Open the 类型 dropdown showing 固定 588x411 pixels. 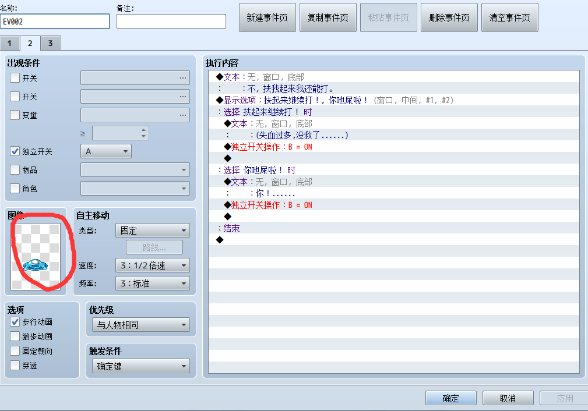tap(153, 231)
